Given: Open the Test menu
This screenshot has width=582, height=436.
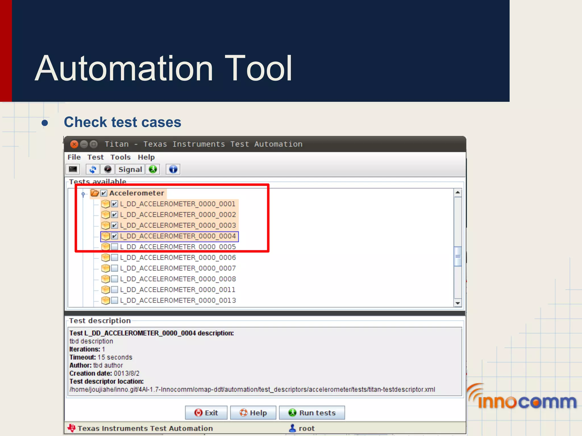Looking at the screenshot, I should point(95,157).
